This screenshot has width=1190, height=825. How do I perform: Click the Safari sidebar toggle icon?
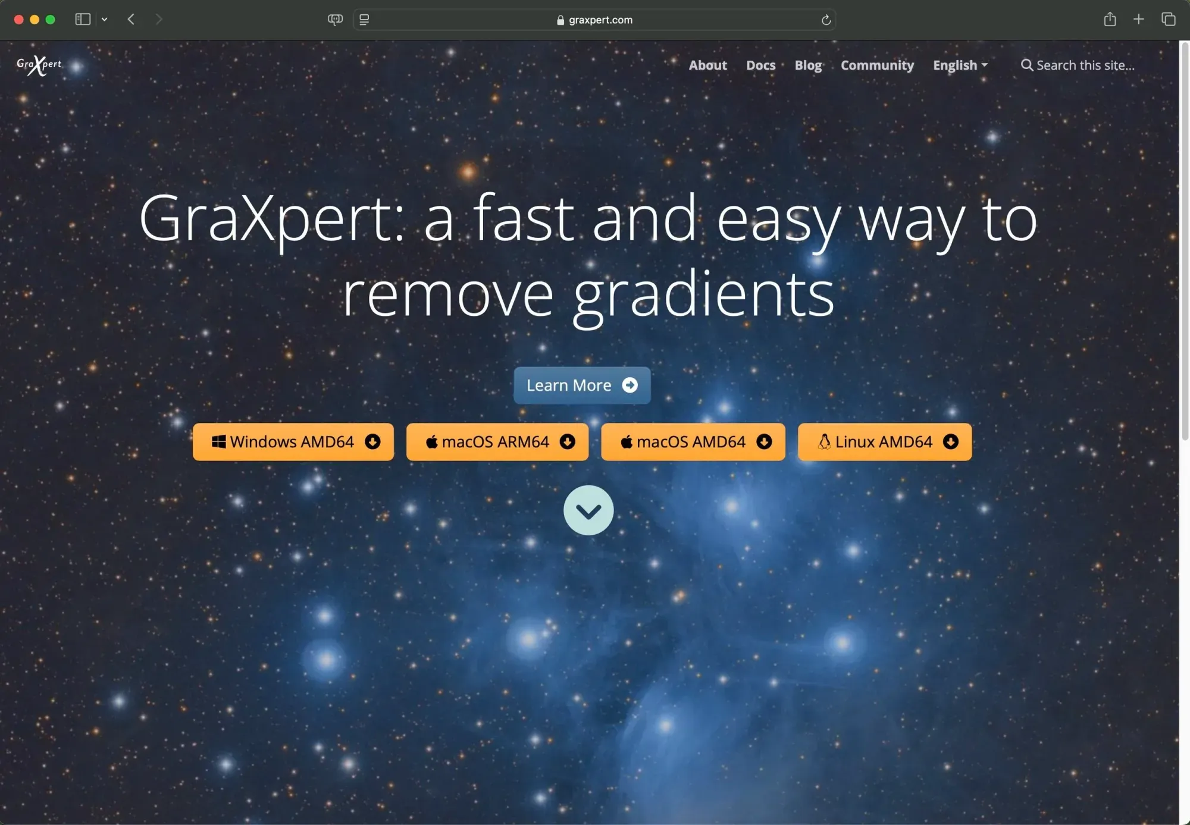click(x=83, y=20)
